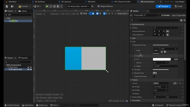Switch to the WB_Build tab
Image resolution: width=190 pixels, height=107 pixels.
click(90, 2)
